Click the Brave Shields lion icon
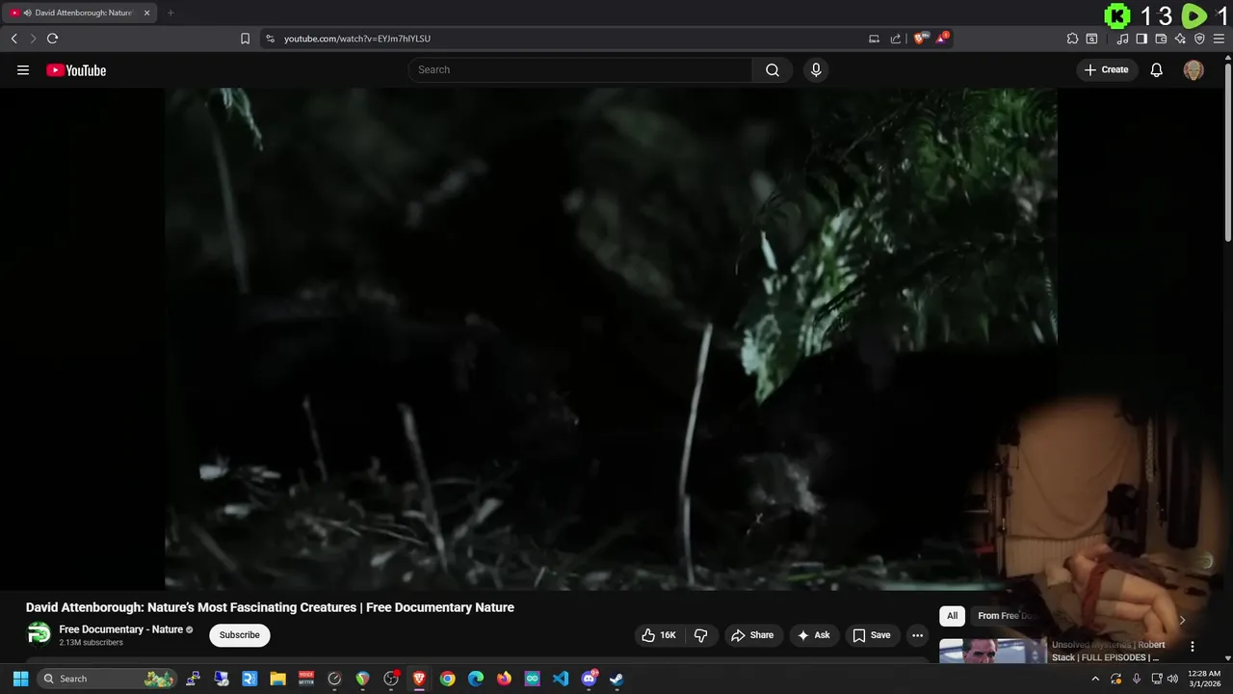Screen dimensions: 1233x694 pos(921,39)
